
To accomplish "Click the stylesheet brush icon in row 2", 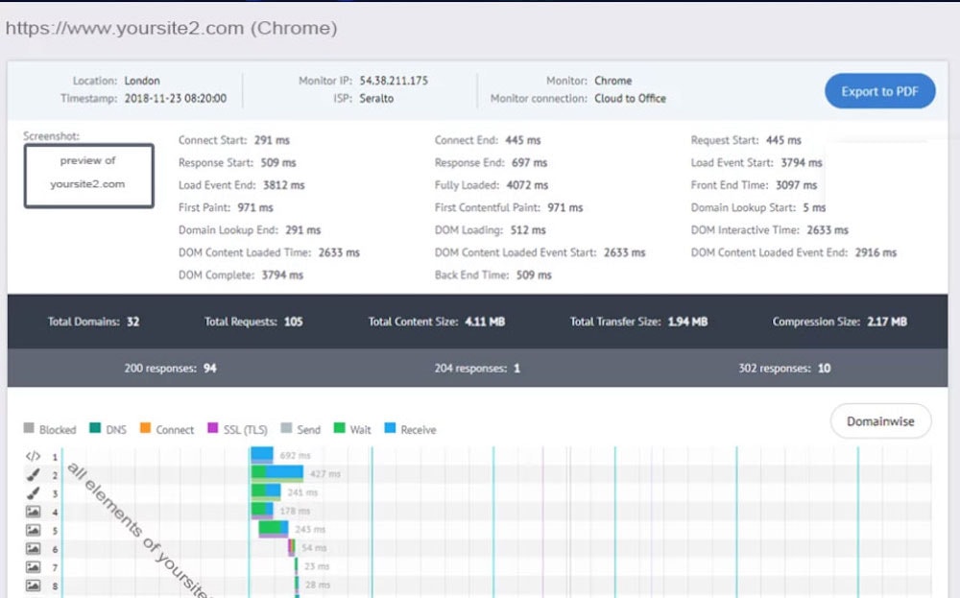I will click(x=33, y=474).
